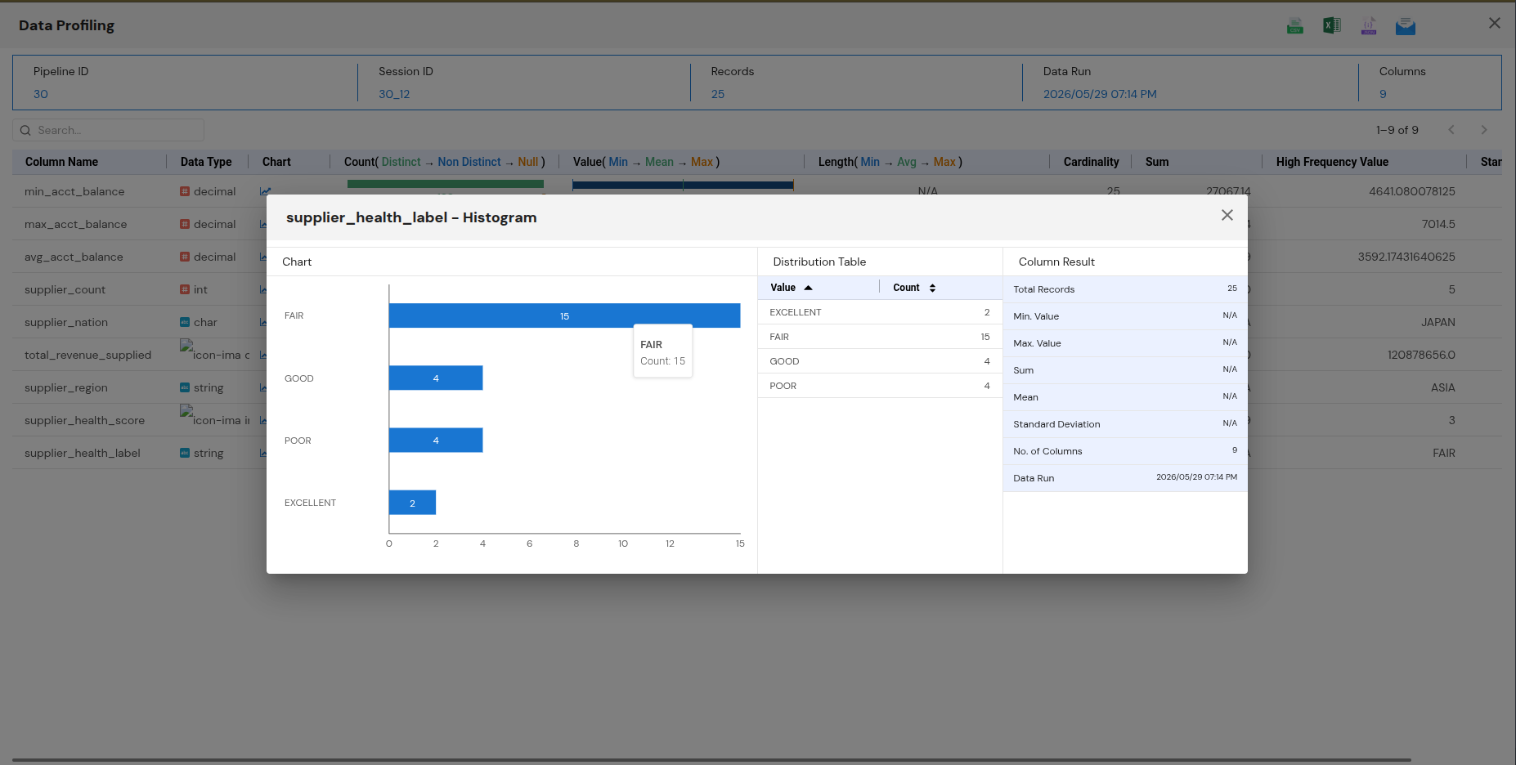Click the Mean row in Column Result
This screenshot has height=765, width=1516.
point(1125,397)
